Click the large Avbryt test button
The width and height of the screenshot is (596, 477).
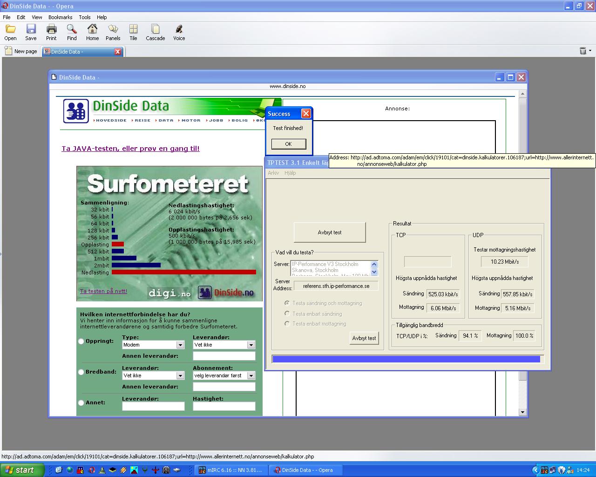(x=330, y=232)
